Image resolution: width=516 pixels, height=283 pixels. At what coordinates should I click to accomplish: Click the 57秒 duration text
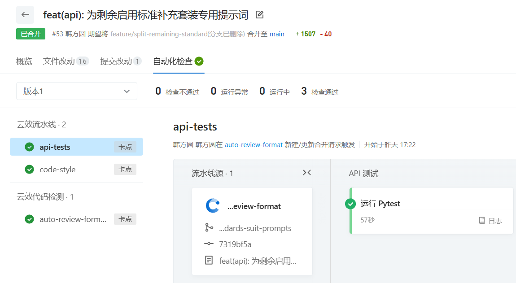coord(367,220)
